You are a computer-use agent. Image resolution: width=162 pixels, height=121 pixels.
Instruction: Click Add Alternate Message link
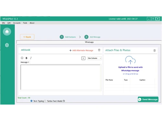tap(83, 50)
